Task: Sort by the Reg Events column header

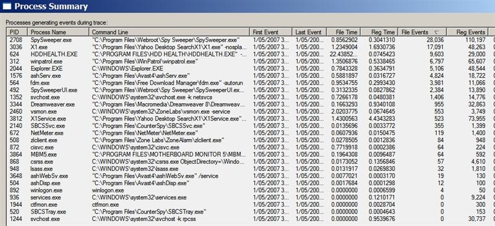Action: coord(467,32)
